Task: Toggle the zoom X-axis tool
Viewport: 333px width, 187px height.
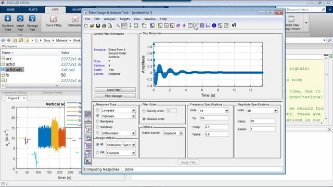Action: click(x=124, y=25)
